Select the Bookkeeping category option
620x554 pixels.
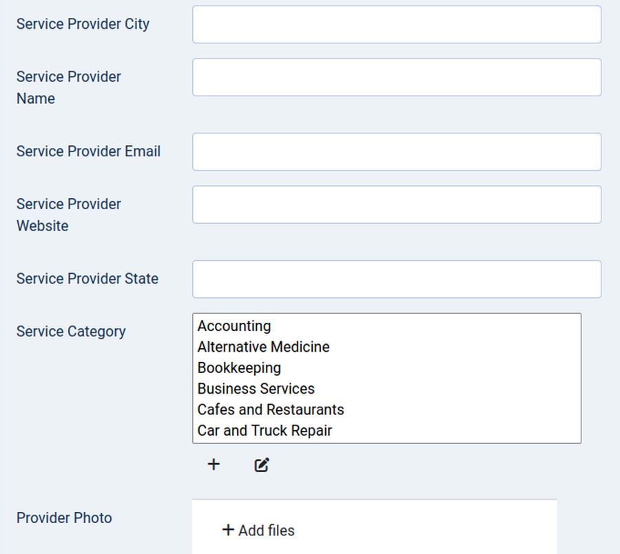239,368
